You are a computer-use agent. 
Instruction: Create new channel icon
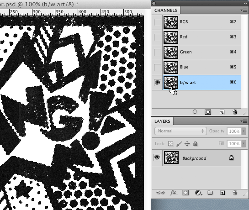222,112
